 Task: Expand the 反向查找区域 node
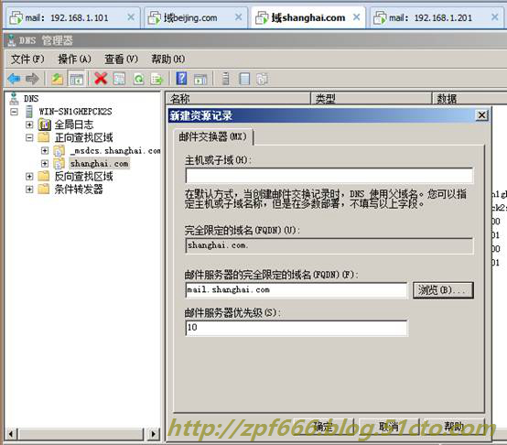[x=29, y=177]
